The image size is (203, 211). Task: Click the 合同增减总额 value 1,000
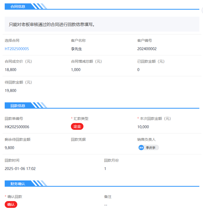point(76,70)
